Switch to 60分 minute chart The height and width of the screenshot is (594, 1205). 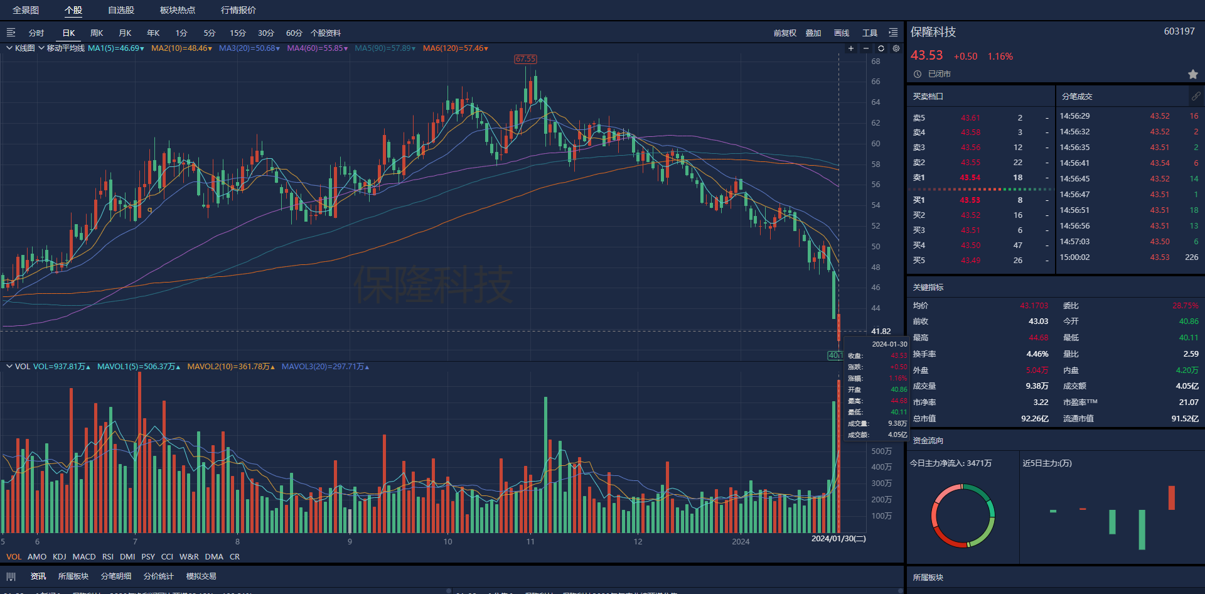[294, 33]
